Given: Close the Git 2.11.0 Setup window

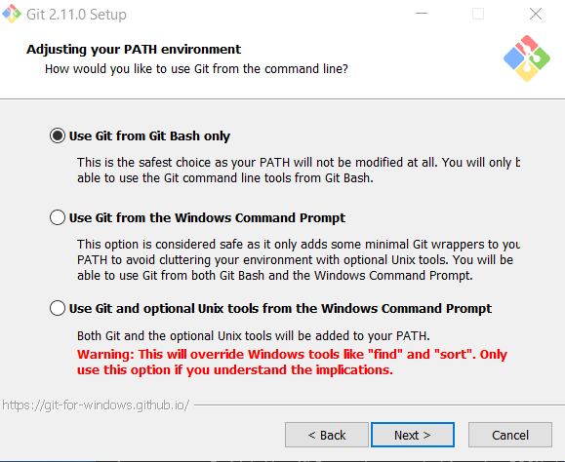Looking at the screenshot, I should tap(536, 14).
